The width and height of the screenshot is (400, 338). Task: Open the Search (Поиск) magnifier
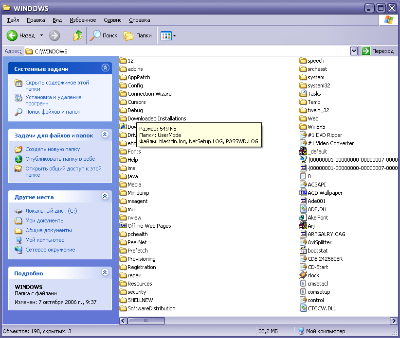click(x=104, y=35)
